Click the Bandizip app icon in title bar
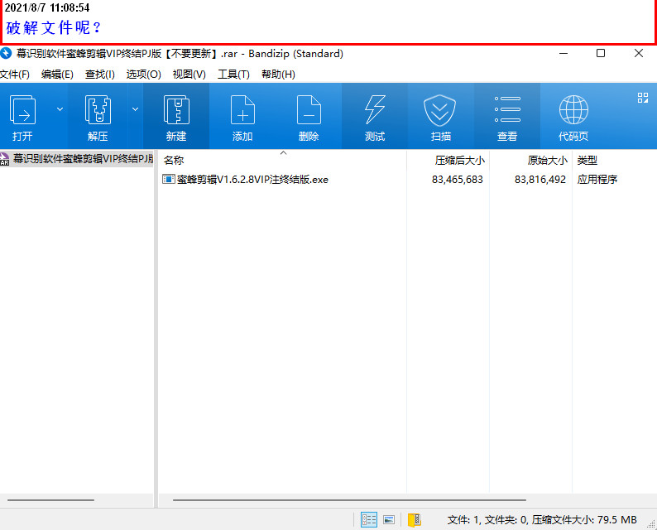The width and height of the screenshot is (657, 530). 6,53
